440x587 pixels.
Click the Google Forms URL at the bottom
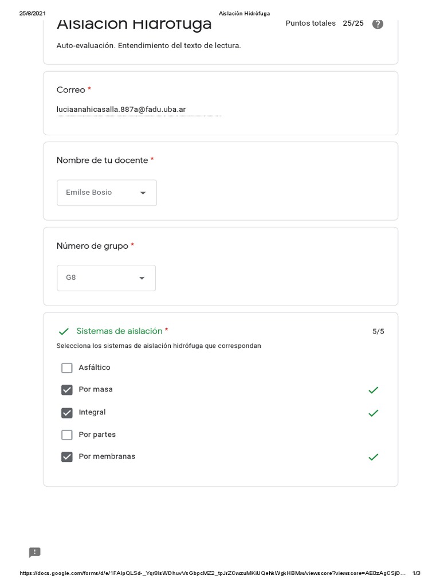tap(212, 573)
